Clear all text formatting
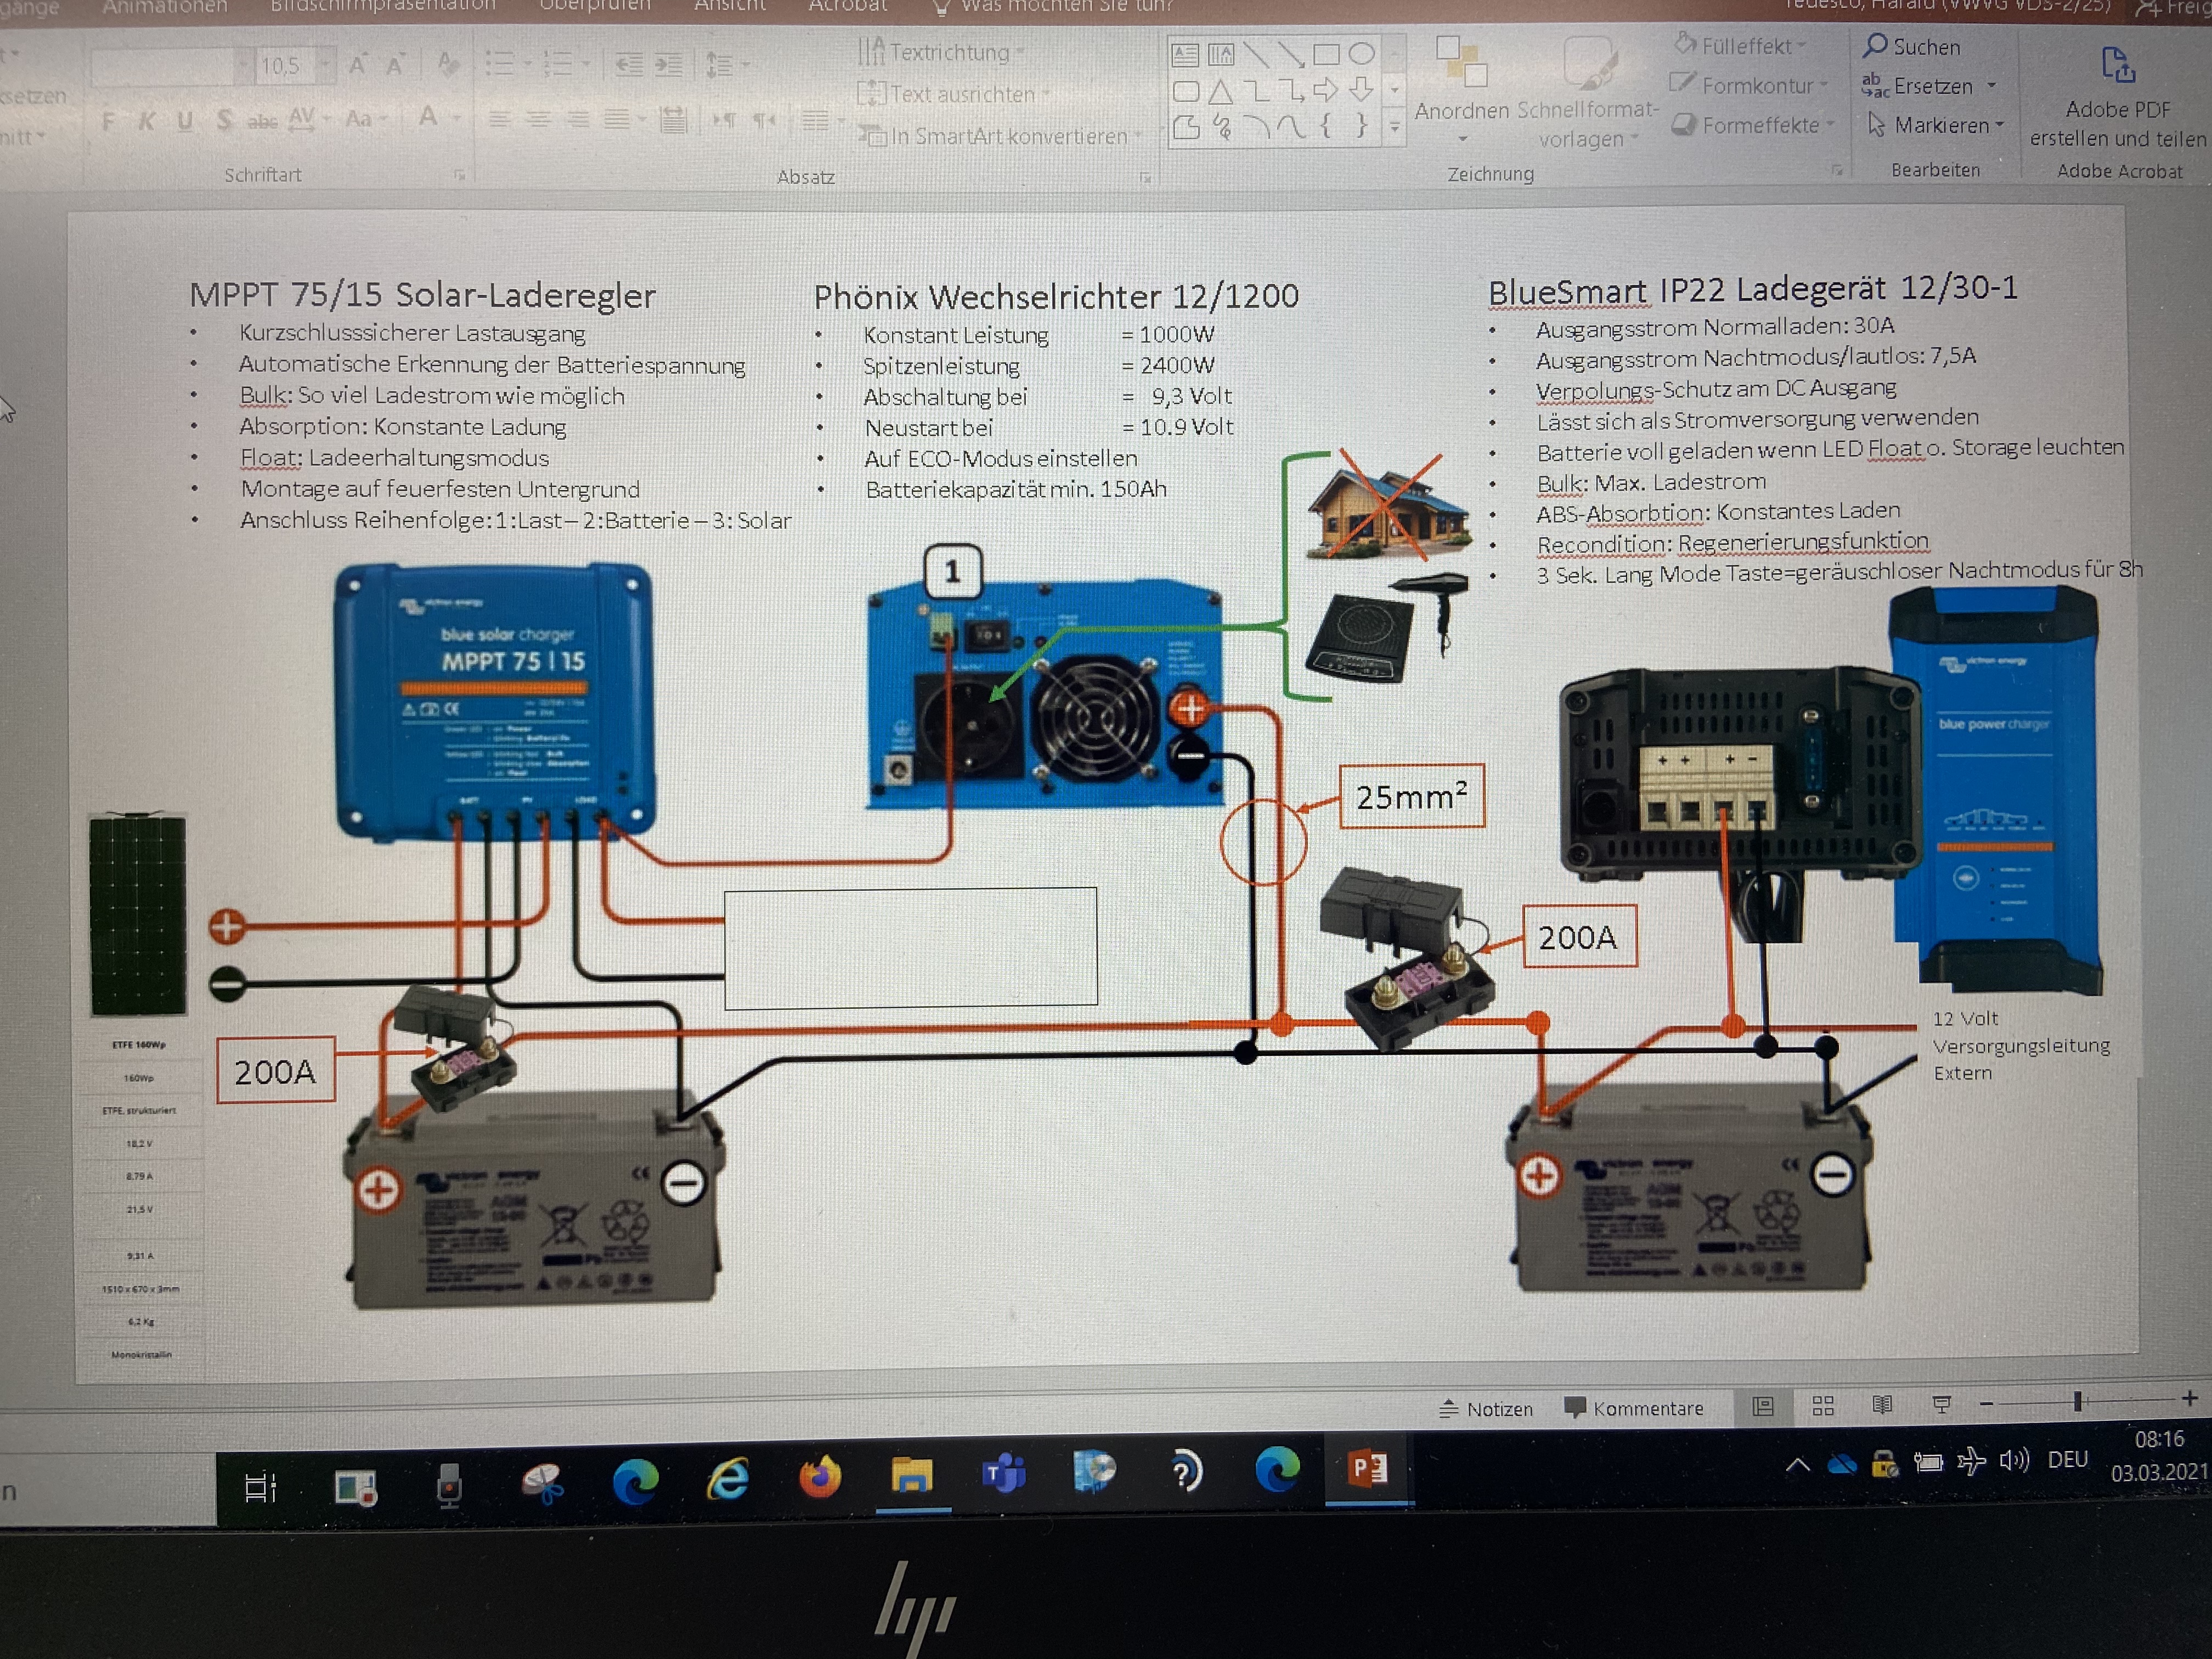 448,65
